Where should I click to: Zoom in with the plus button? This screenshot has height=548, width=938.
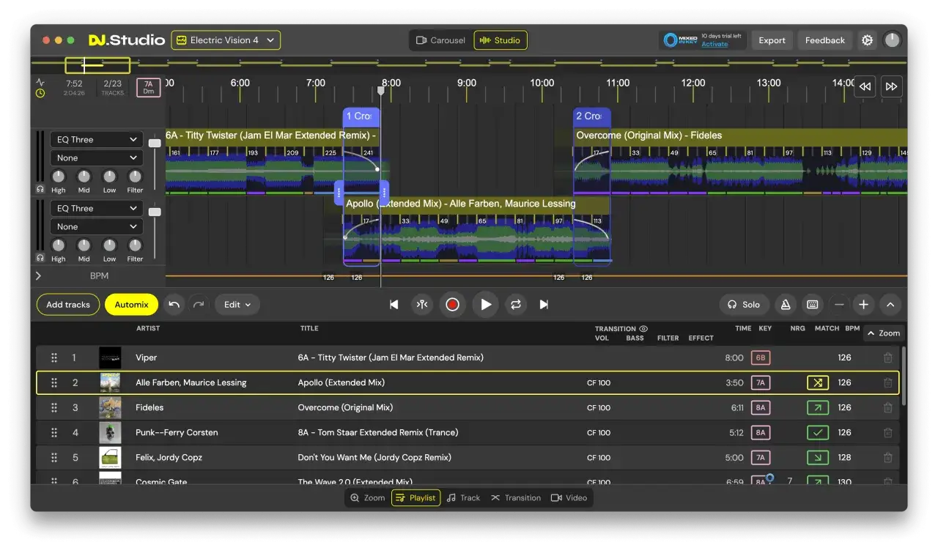coord(864,305)
